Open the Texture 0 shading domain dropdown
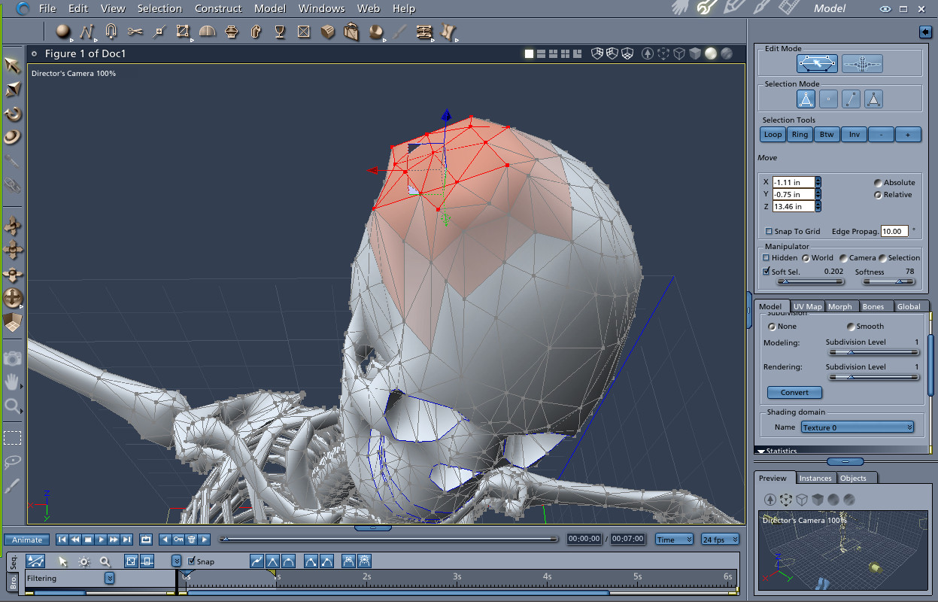Viewport: 938px width, 602px height. (x=857, y=427)
